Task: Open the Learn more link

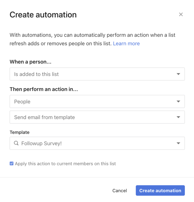Action: (x=126, y=43)
